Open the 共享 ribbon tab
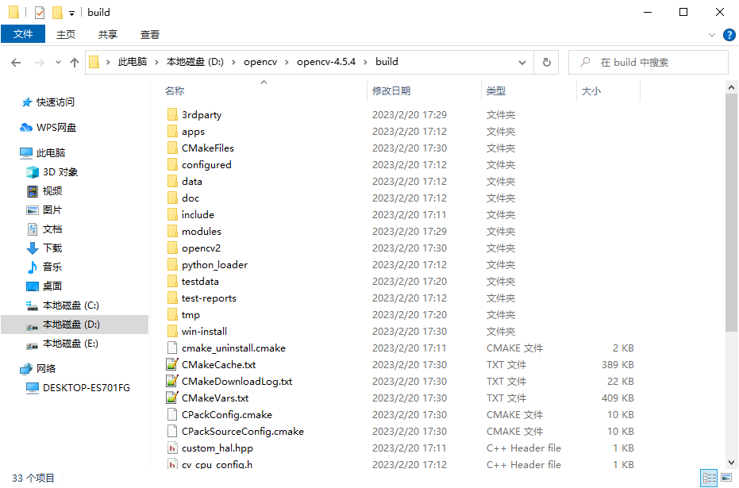This screenshot has height=488, width=739. tap(107, 34)
